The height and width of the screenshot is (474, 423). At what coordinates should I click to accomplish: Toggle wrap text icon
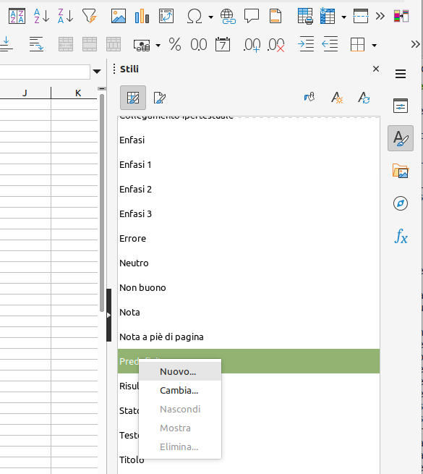[x=36, y=44]
